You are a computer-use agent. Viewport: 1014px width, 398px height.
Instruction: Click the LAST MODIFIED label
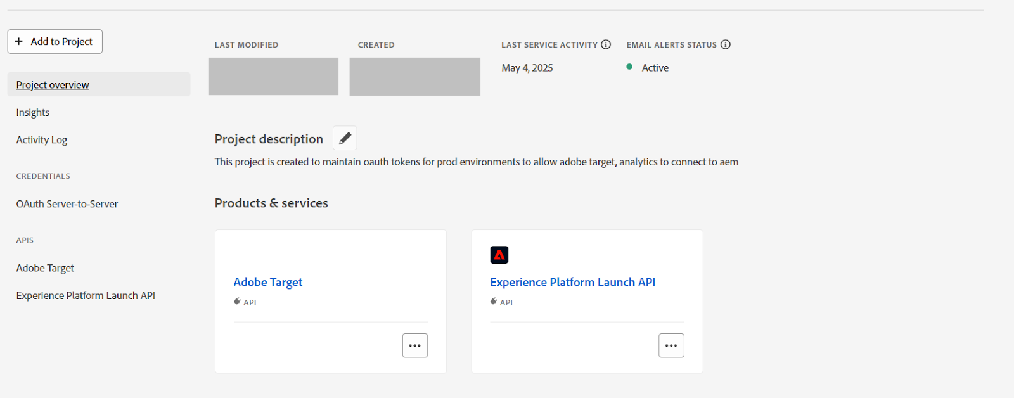click(x=247, y=45)
